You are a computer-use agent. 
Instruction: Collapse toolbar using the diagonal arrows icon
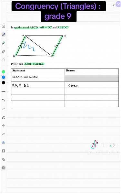114,5
